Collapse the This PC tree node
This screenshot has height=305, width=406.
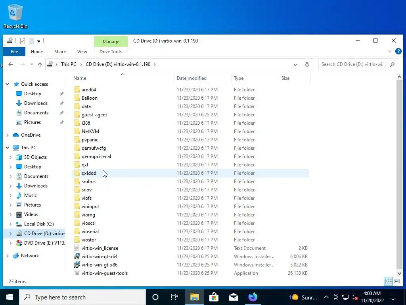(8, 148)
